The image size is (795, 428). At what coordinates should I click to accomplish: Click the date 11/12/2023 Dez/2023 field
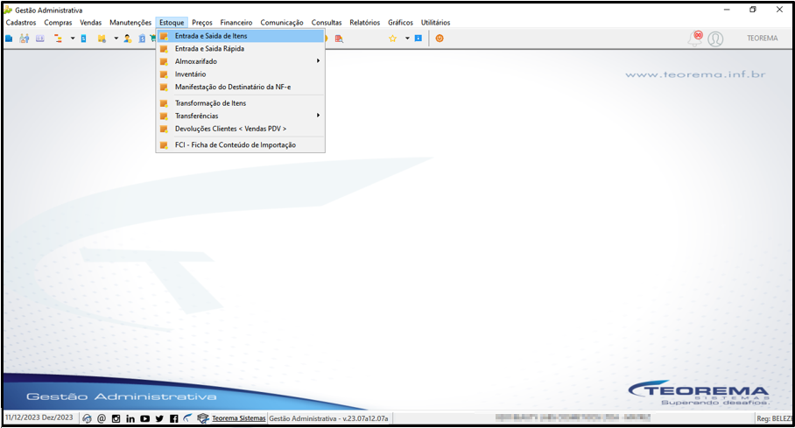39,417
